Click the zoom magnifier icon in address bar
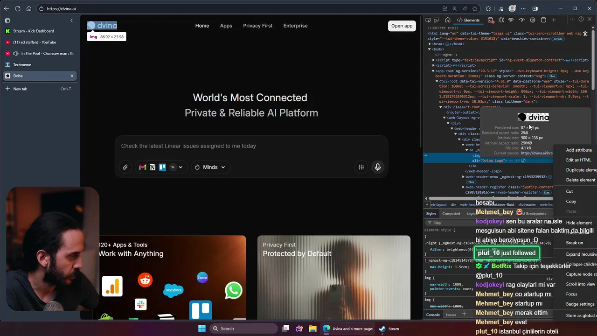This screenshot has height=336, width=597. 454,8
